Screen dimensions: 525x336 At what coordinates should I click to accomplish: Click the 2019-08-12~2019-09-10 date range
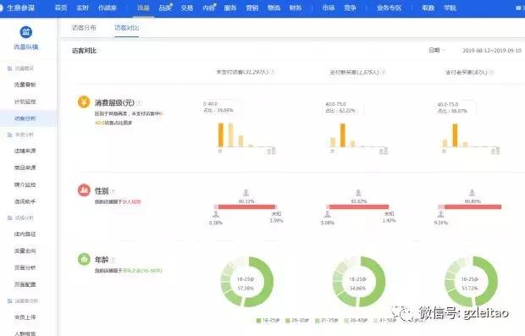click(x=492, y=51)
